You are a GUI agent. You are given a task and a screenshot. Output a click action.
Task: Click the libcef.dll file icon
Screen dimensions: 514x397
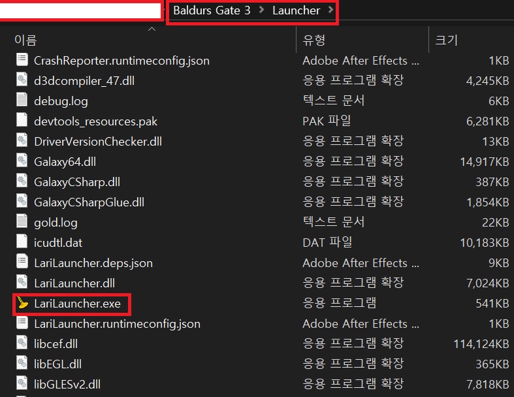22,343
